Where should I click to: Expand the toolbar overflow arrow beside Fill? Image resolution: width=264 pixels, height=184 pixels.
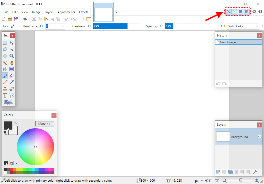pos(262,26)
